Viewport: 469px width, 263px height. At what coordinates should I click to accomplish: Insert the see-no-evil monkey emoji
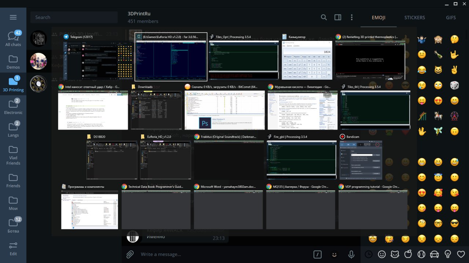pos(438,39)
